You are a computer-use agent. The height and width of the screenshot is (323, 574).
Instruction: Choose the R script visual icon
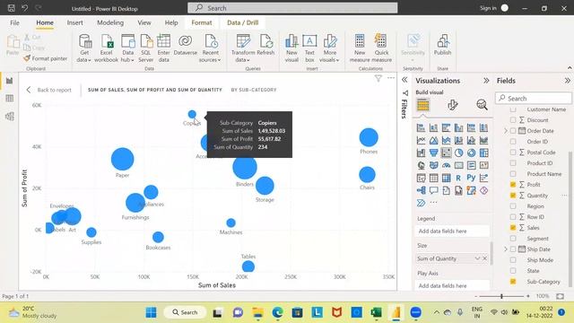click(x=458, y=178)
